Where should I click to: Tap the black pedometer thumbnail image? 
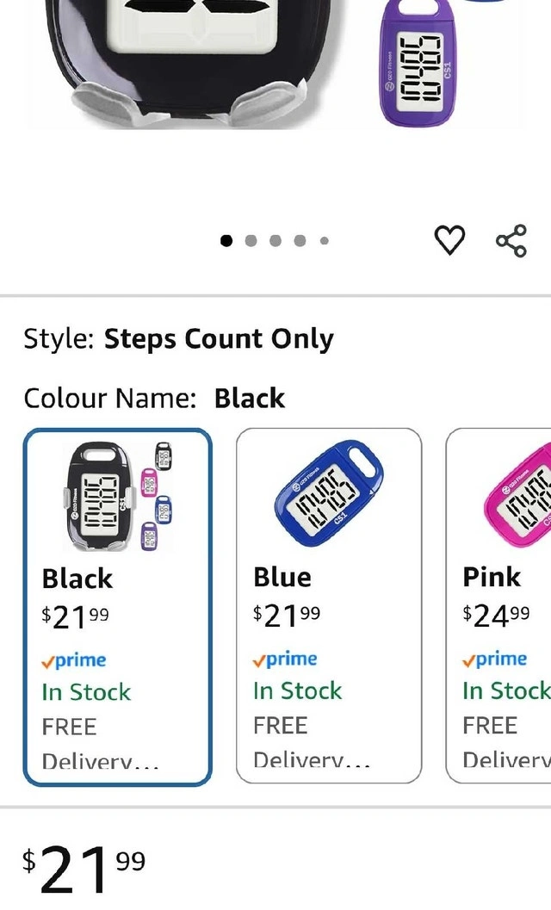118,496
